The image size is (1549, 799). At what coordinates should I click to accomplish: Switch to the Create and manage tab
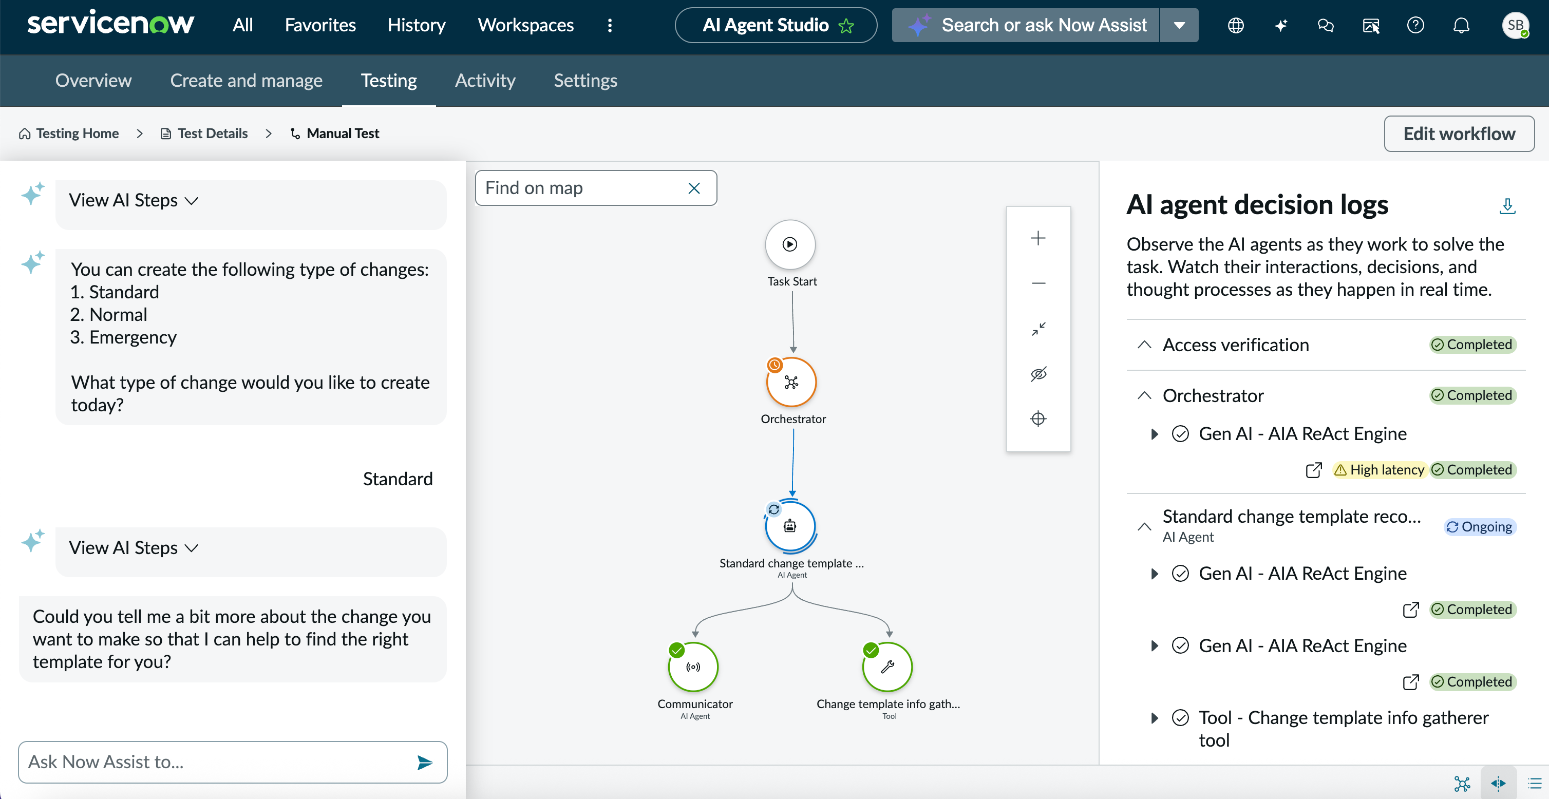[x=246, y=80]
